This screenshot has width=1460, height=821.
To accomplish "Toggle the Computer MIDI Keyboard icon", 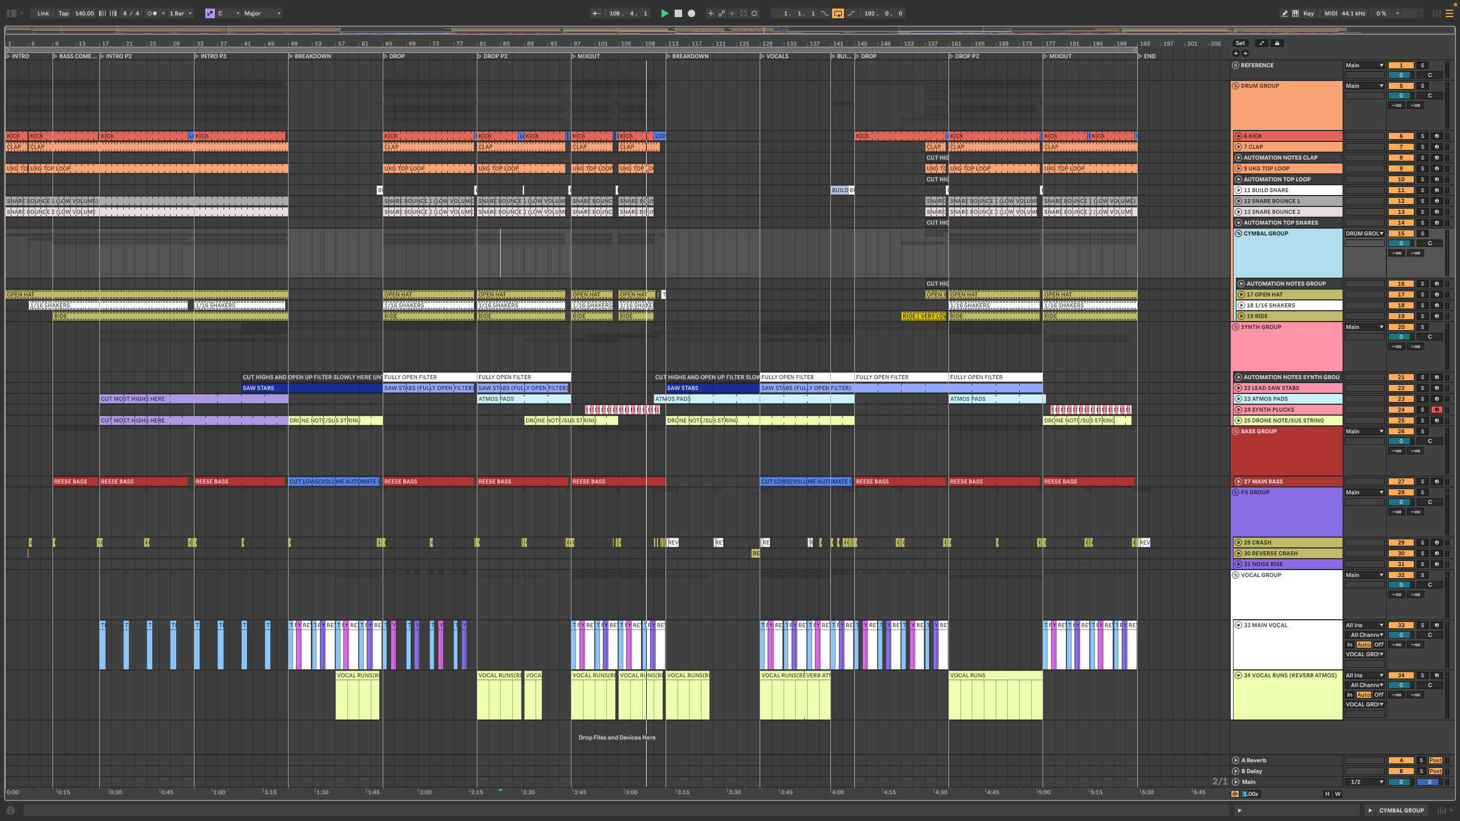I will [1295, 13].
